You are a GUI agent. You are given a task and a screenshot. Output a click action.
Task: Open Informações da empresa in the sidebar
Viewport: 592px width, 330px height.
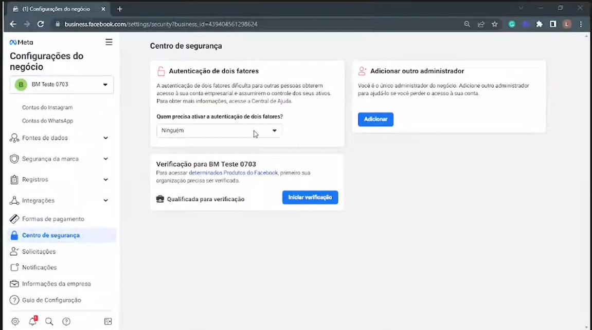coord(56,284)
